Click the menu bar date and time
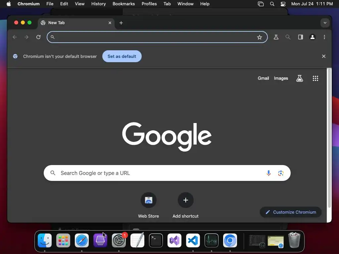The height and width of the screenshot is (254, 339). pos(312,4)
